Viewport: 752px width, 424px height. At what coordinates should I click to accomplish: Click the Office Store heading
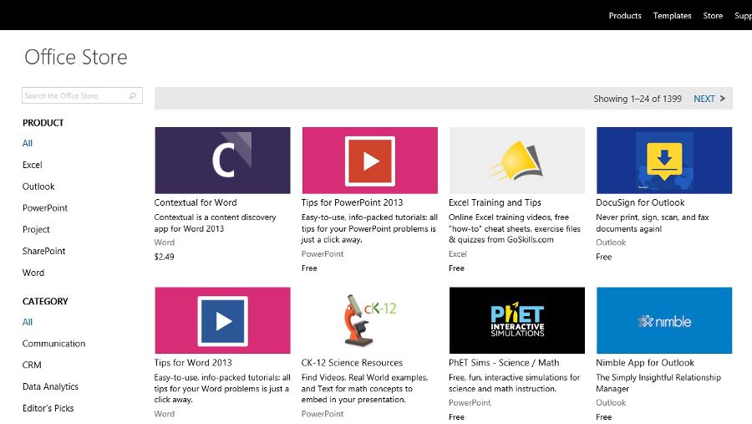coord(76,57)
